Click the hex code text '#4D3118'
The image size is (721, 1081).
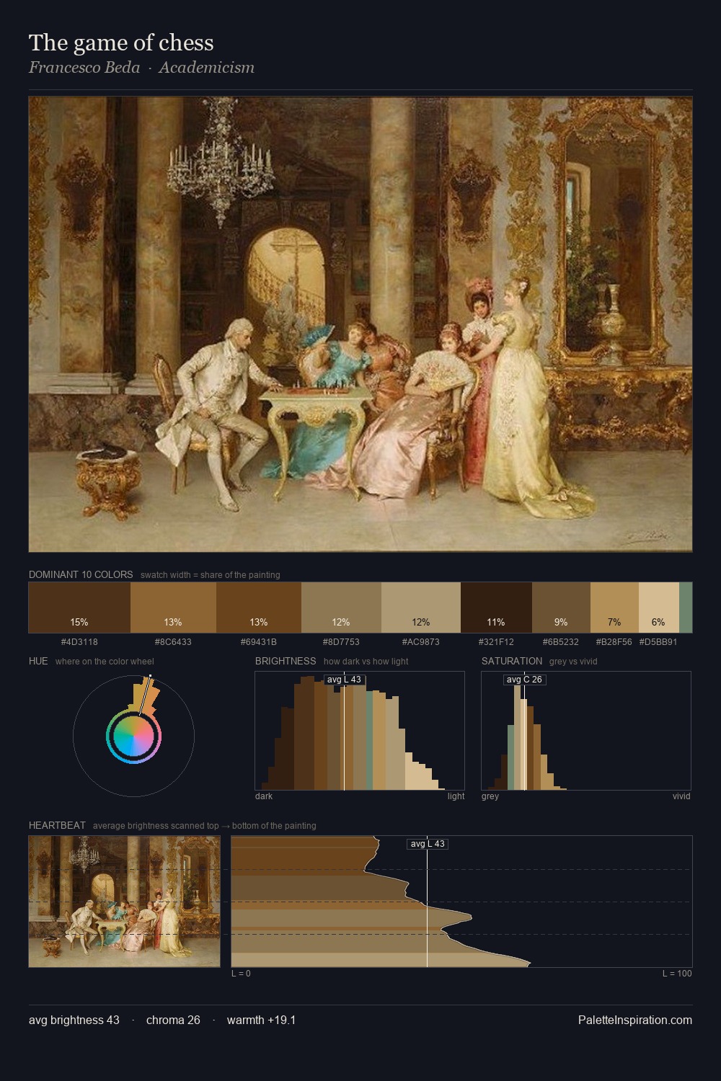pyautogui.click(x=79, y=641)
